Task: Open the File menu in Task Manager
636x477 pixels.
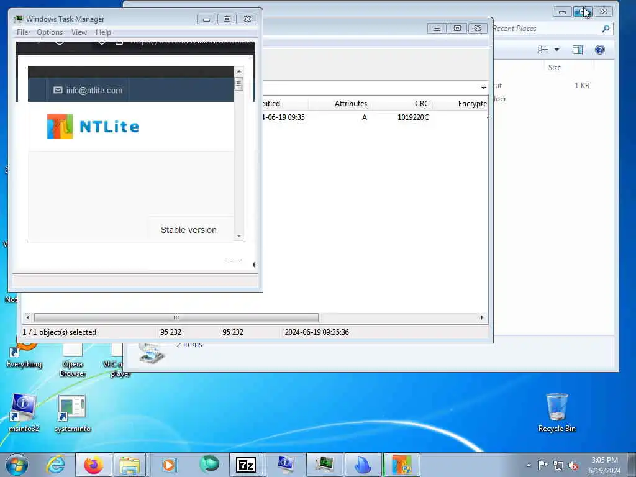Action: (22, 32)
